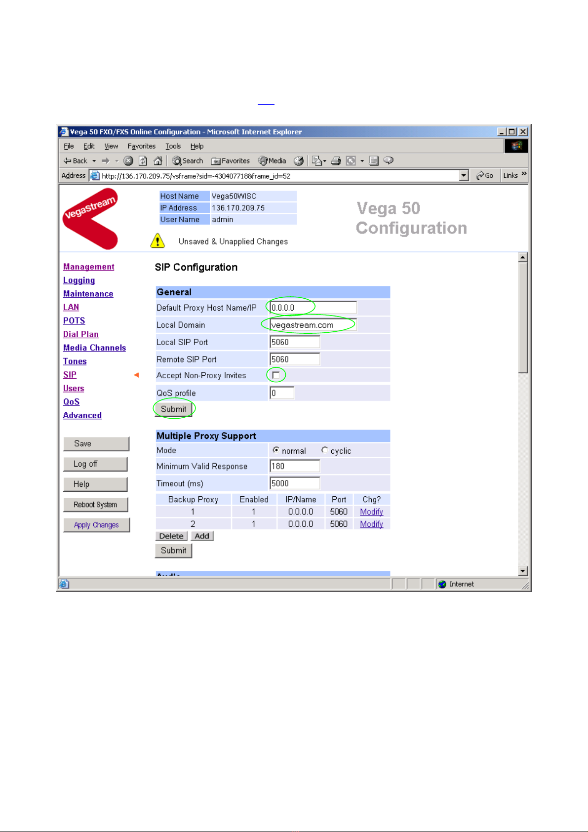
Task: Click the sidebar Help button
Action: click(95, 484)
